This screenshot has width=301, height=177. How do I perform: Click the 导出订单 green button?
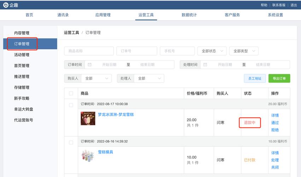coord(279,79)
